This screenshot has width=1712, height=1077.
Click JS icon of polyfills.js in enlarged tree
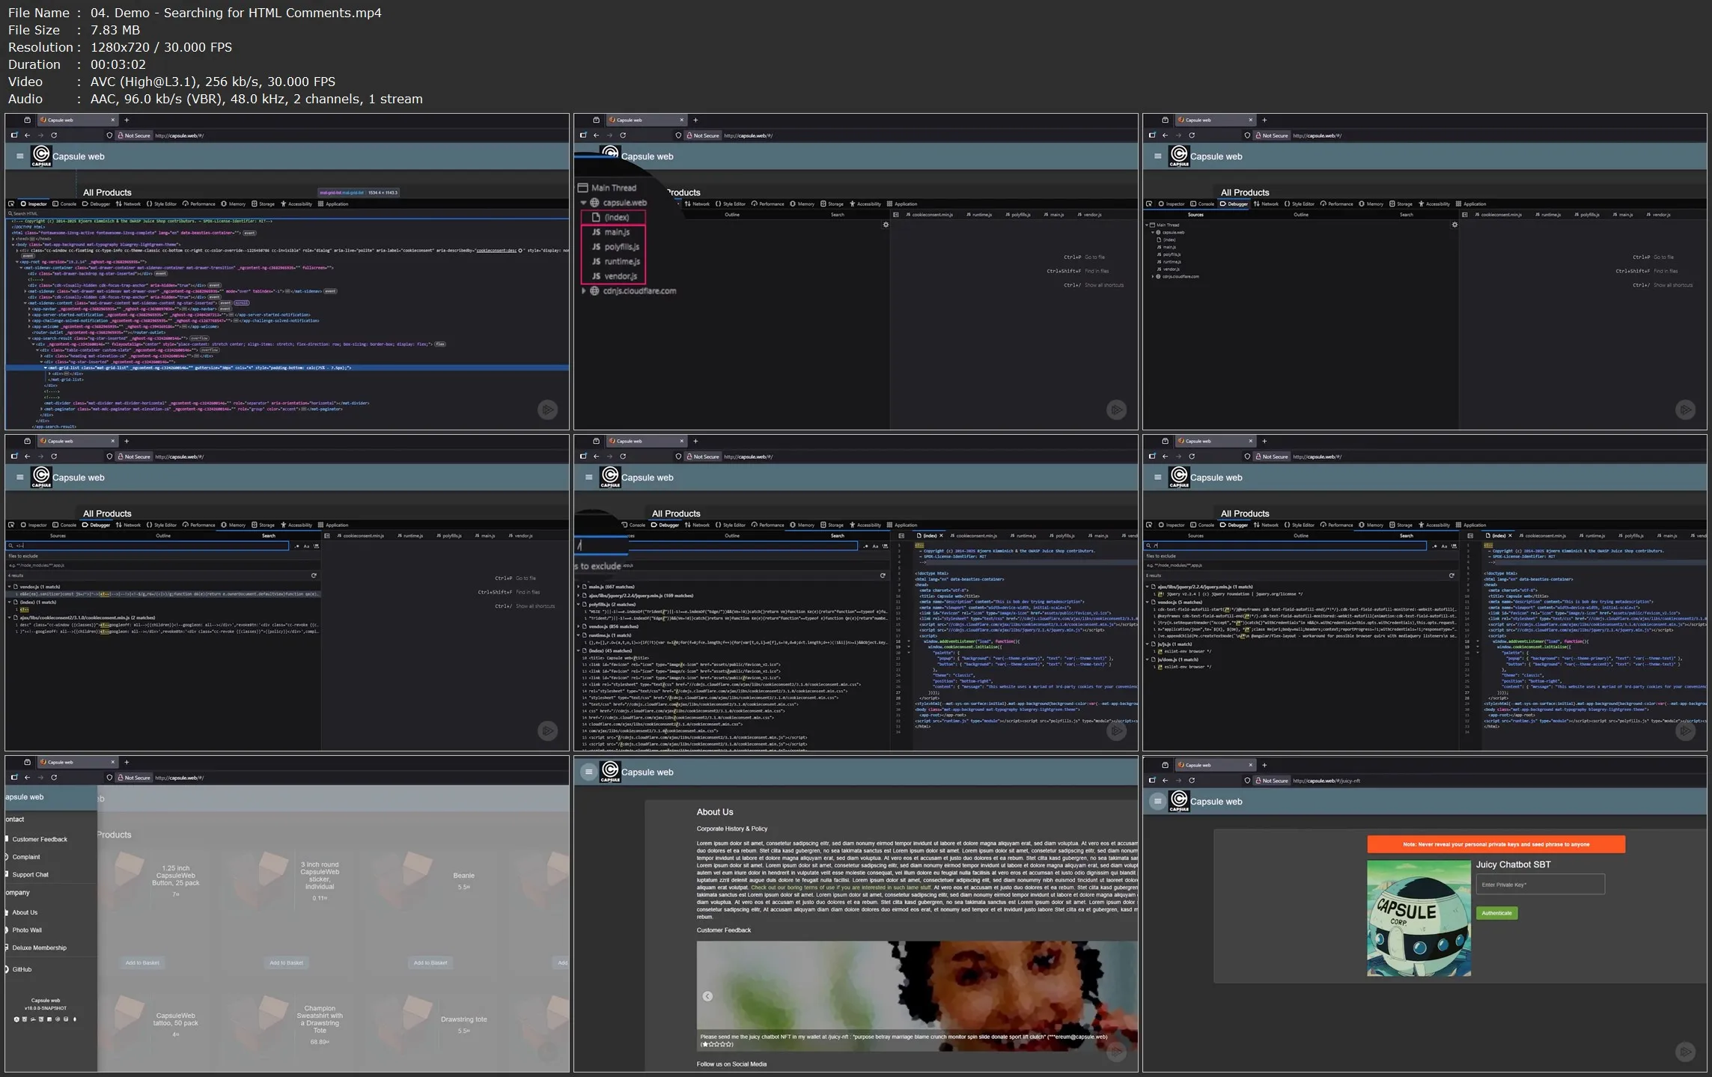(x=596, y=247)
